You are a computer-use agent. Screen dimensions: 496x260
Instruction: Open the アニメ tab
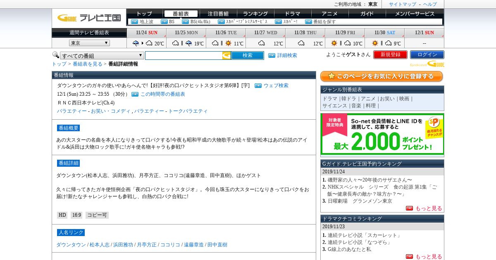(x=330, y=14)
